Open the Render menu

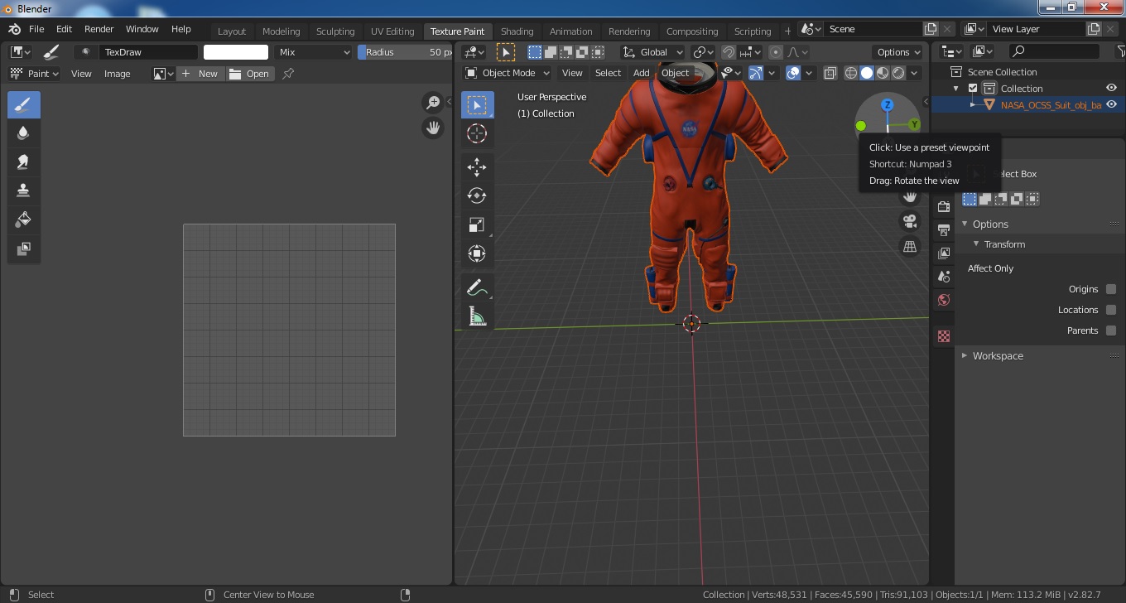pos(99,29)
